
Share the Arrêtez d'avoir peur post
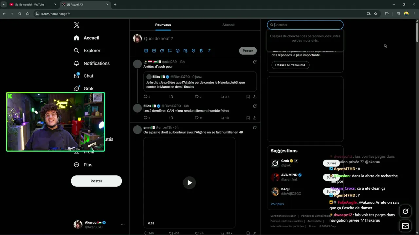point(255,97)
